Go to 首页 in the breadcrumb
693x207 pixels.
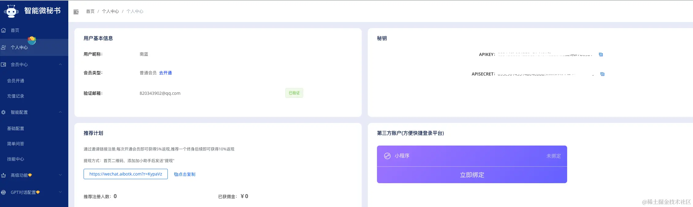90,11
